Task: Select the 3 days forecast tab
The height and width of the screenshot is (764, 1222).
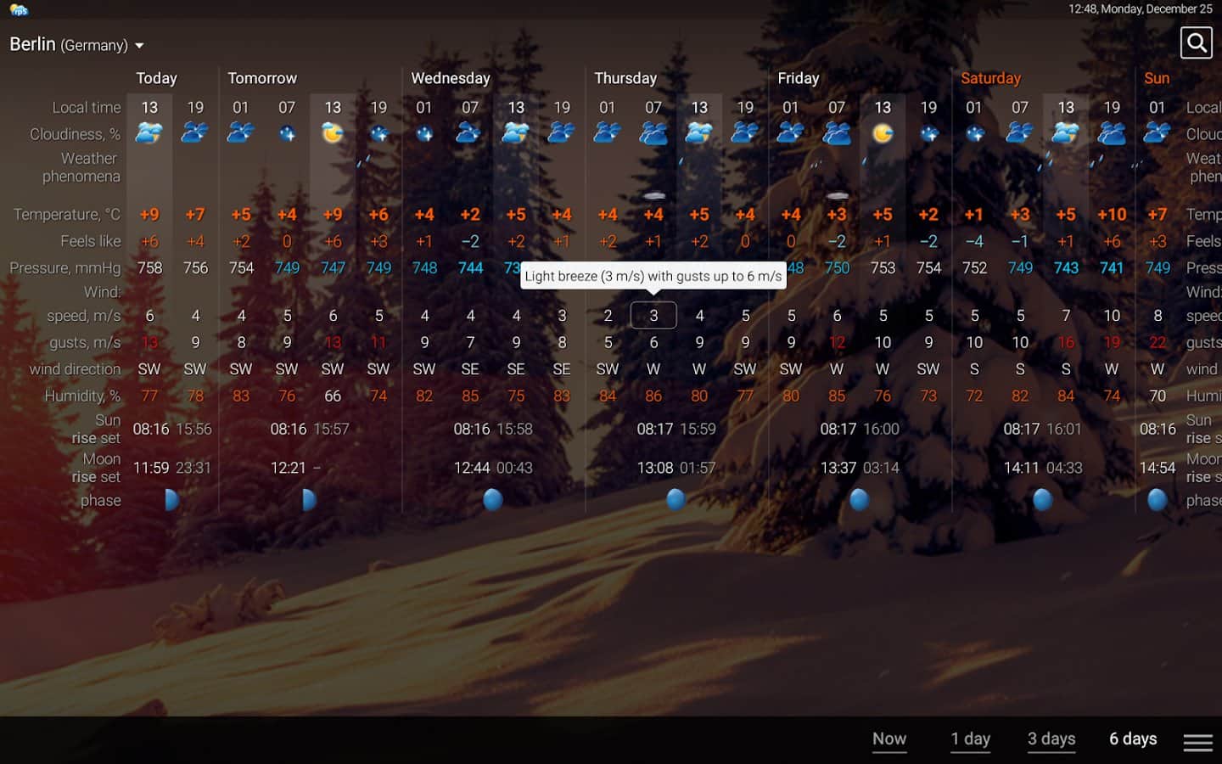Action: [x=1051, y=739]
